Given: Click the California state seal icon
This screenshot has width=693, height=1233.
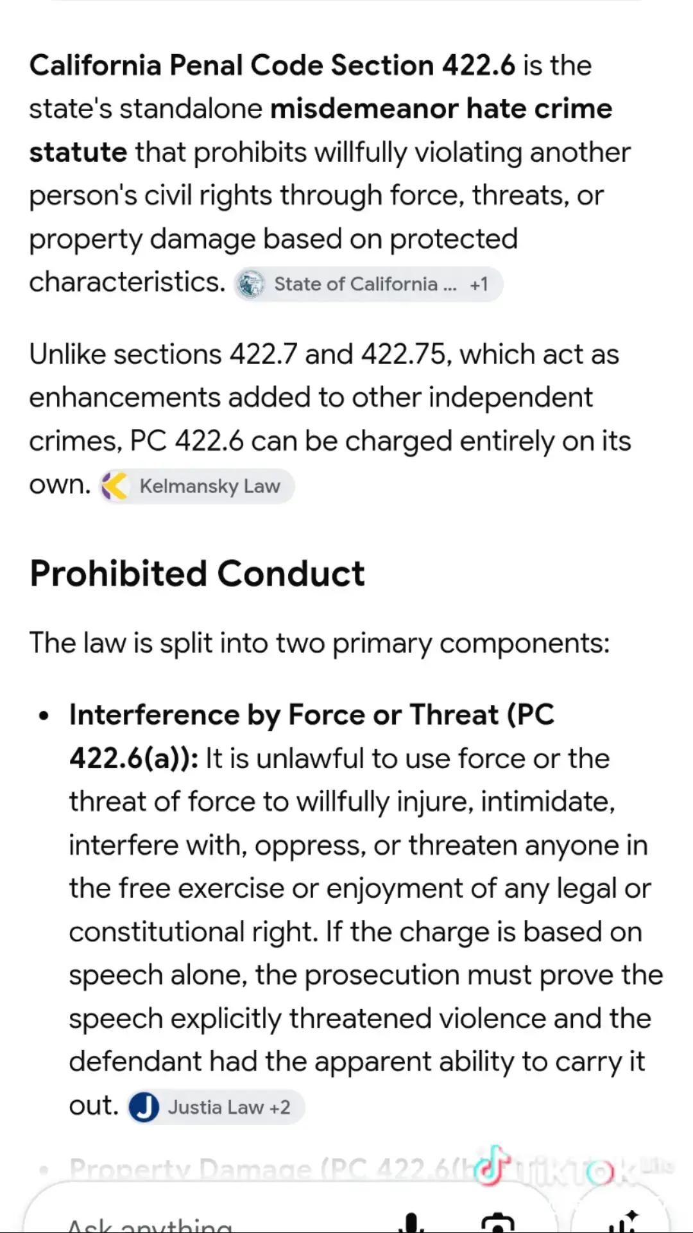Looking at the screenshot, I should (x=250, y=284).
